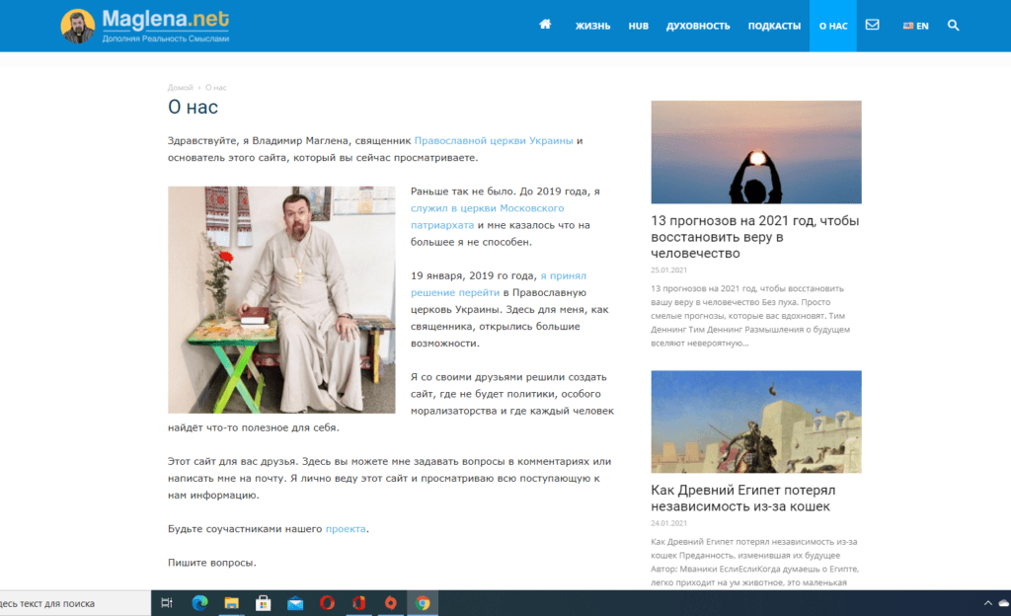
Task: Go to the ПОДКАСТЫ section
Action: 774,26
